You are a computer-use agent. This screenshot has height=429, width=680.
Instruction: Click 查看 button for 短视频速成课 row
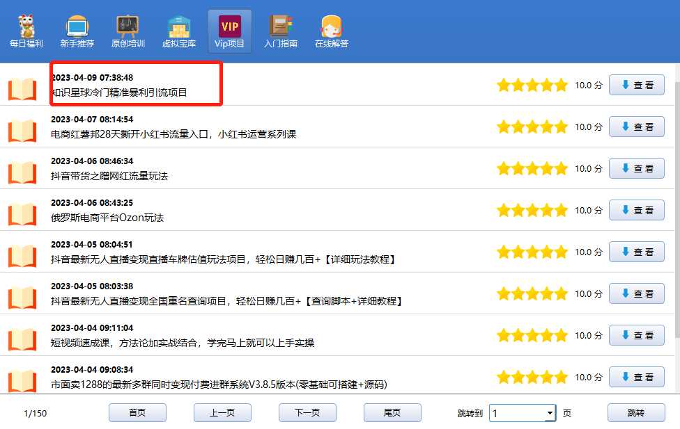(637, 335)
